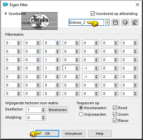Screen dimensions: 143x140
Task: Uncheck the Blauw color channel
Action: tap(115, 121)
